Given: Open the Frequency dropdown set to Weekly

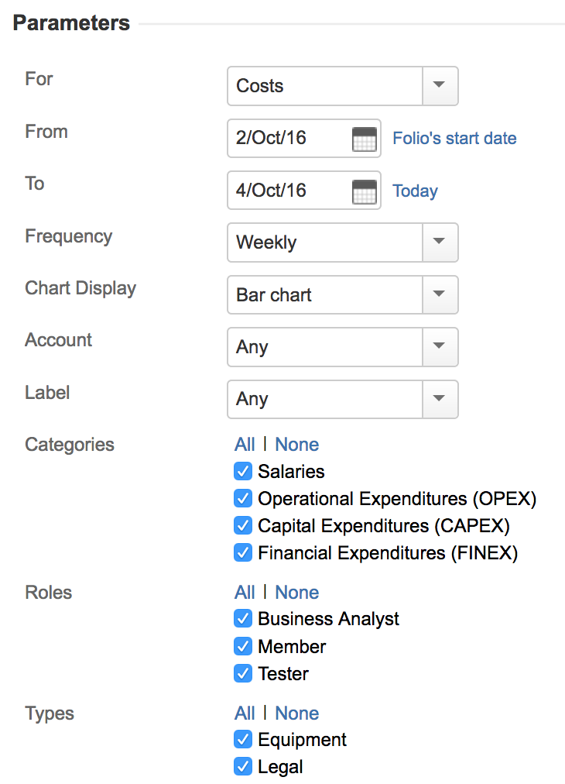Looking at the screenshot, I should pyautogui.click(x=440, y=242).
